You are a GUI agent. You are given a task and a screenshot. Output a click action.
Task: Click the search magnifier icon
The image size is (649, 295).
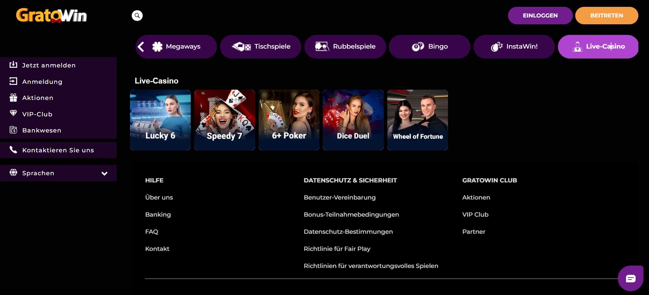(x=137, y=15)
